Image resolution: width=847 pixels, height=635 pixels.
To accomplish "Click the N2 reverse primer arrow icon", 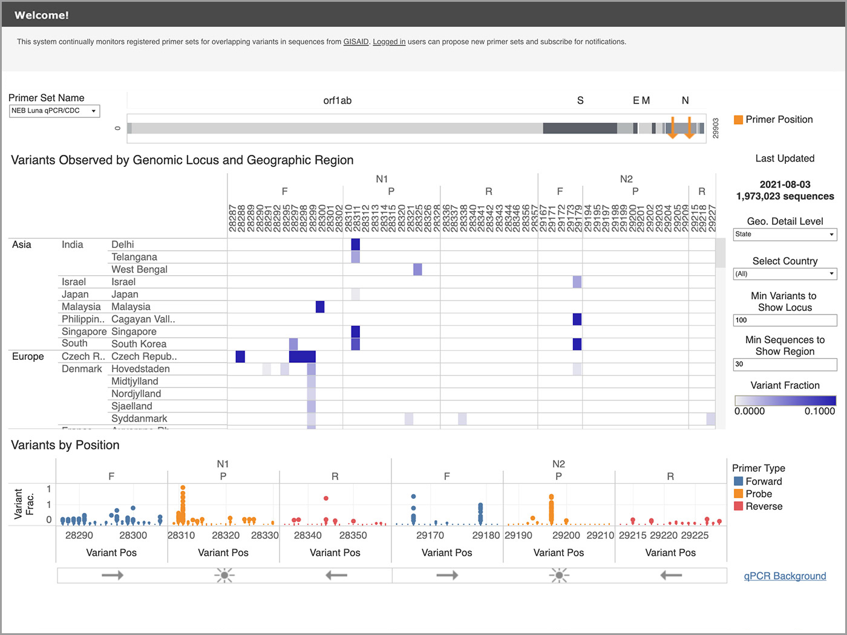I will [670, 575].
